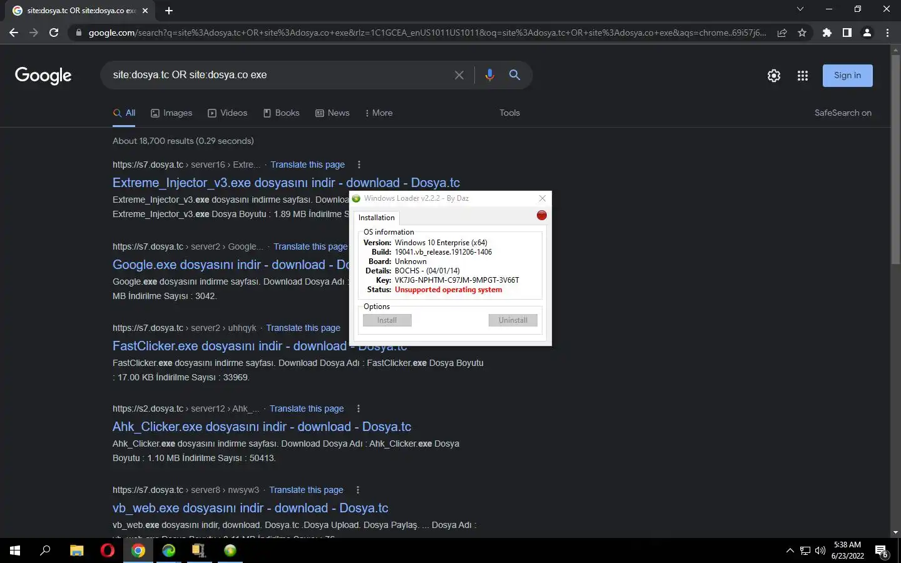The image size is (901, 563).
Task: Clear the Google search box with X
Action: coord(459,75)
